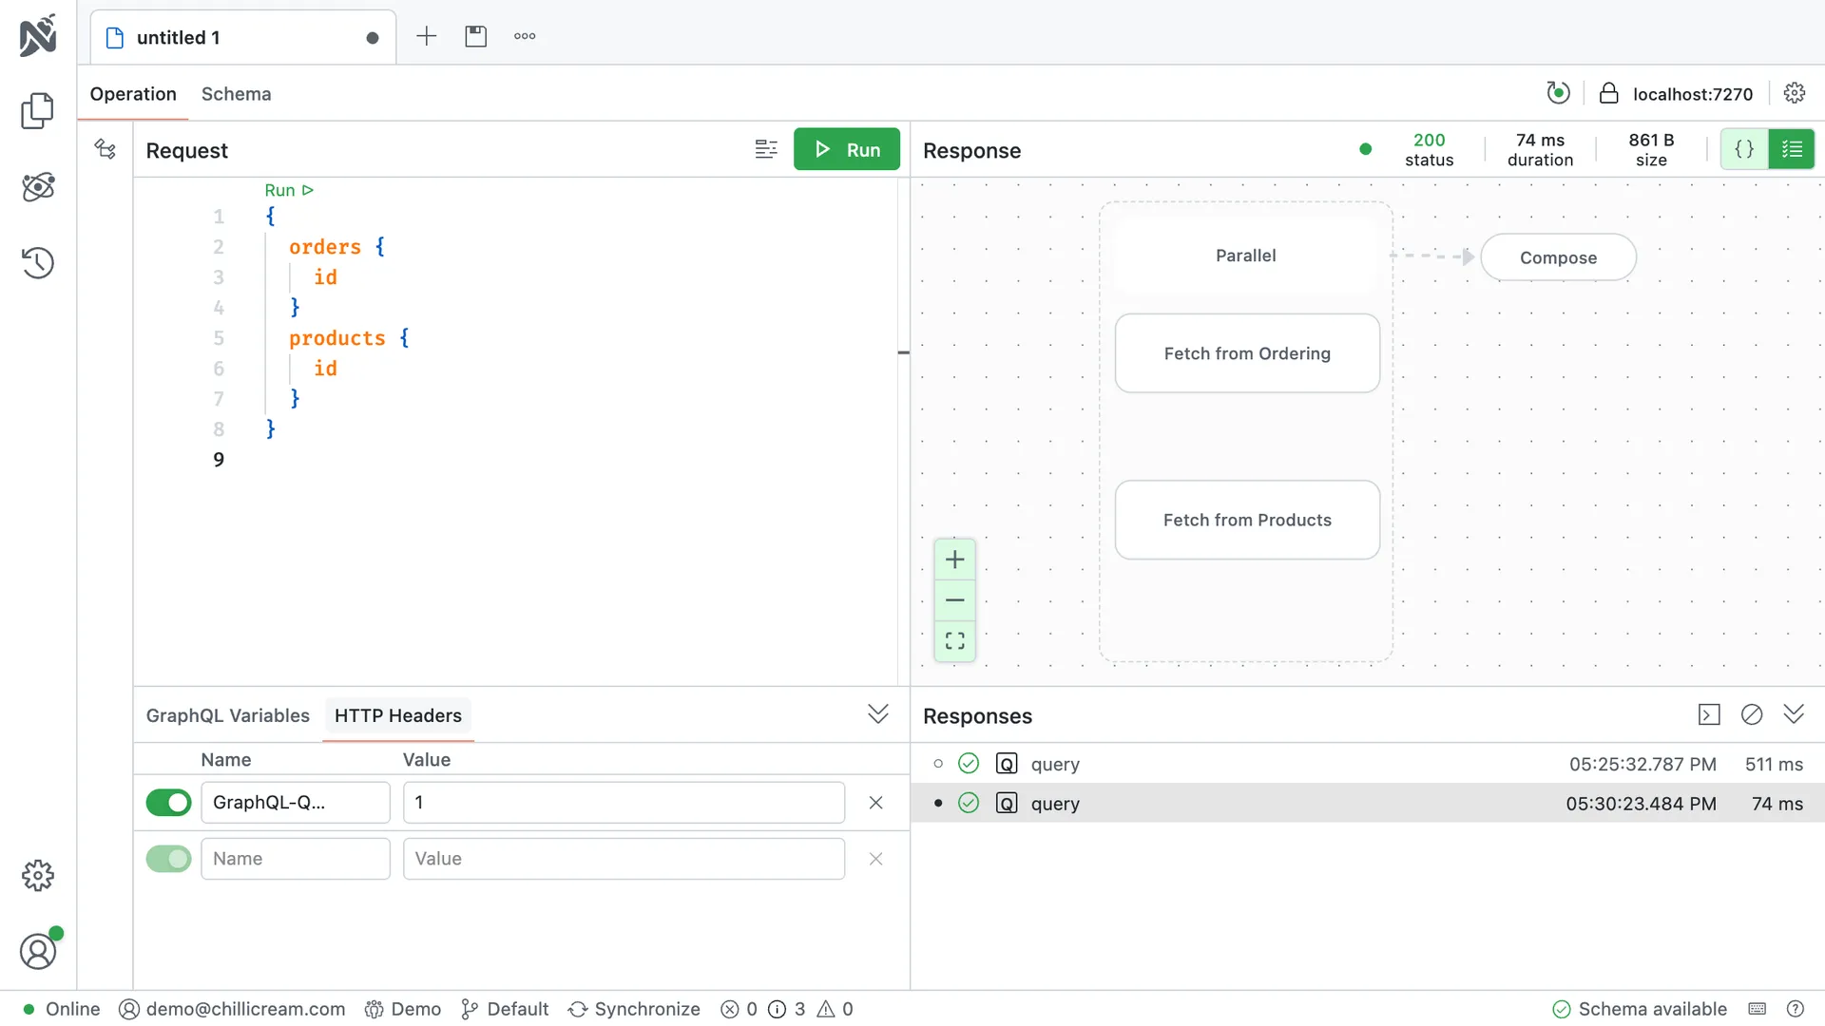The image size is (1825, 1026).
Task: Clear all responses with the prohibition icon
Action: tap(1752, 714)
